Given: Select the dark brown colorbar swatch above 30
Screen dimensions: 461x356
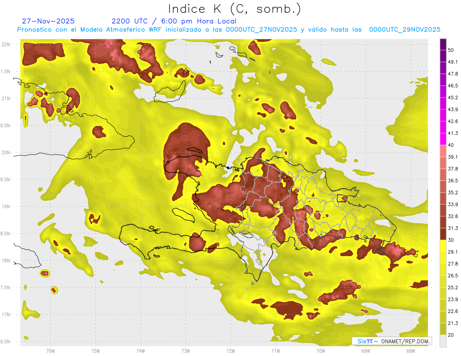Looking at the screenshot, I should pos(443,234).
